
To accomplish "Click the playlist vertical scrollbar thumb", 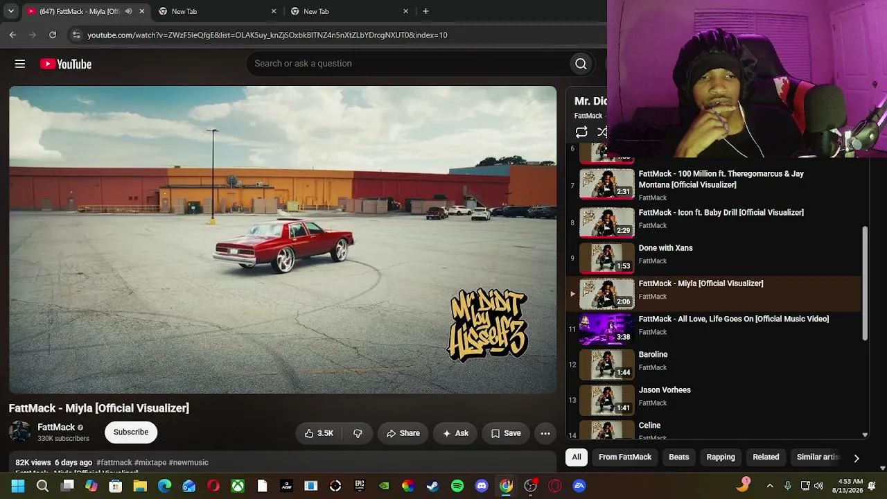I will pos(865,283).
